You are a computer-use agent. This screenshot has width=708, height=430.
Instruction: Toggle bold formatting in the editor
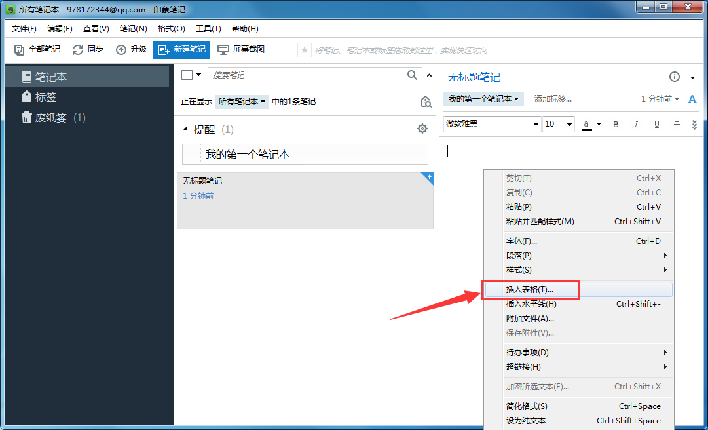click(x=615, y=124)
